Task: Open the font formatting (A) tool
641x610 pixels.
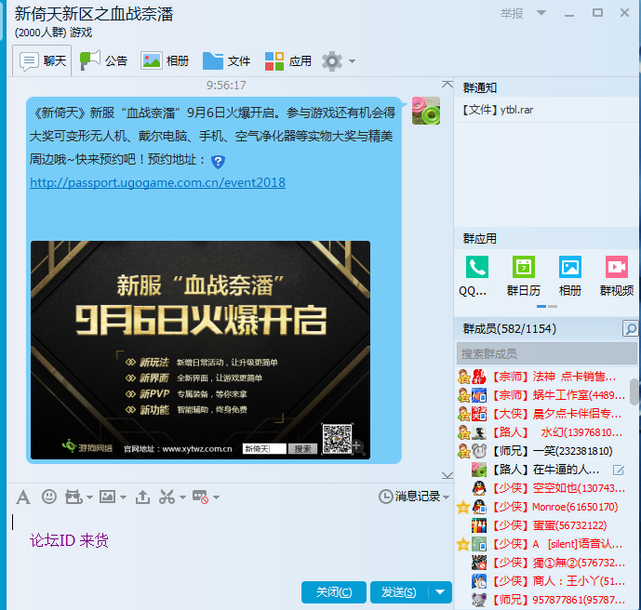Action: (23, 497)
